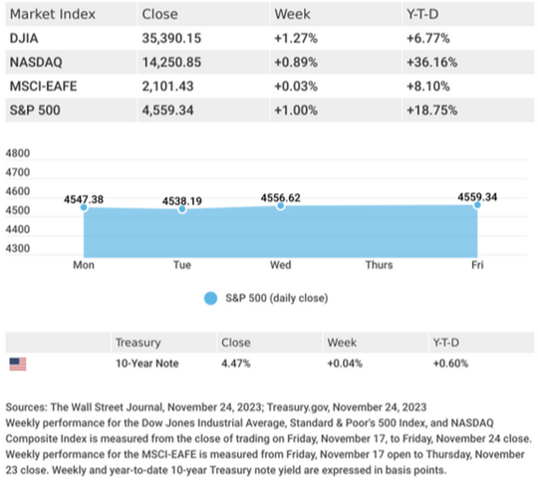Select the Monday data point 4547.38
This screenshot has width=538, height=485.
pos(84,207)
